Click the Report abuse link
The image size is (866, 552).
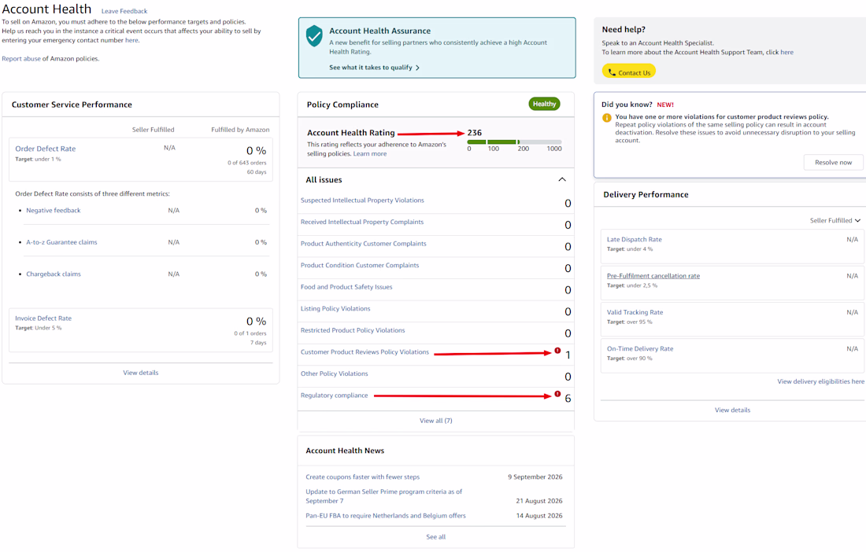(x=21, y=58)
